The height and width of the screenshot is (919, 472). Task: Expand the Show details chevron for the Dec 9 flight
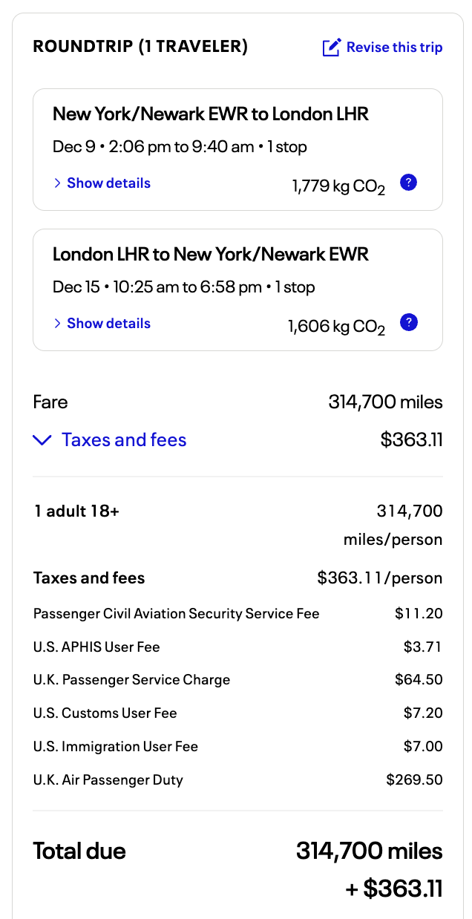coord(57,183)
